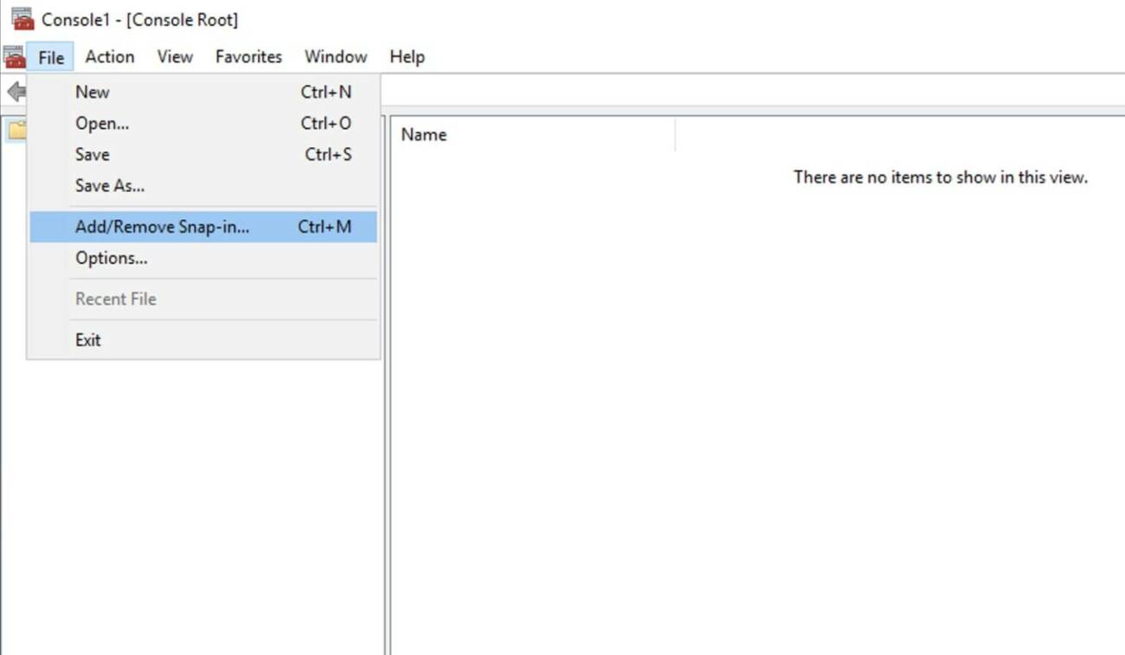
Task: Open the Options dialog from File menu
Action: click(x=112, y=258)
